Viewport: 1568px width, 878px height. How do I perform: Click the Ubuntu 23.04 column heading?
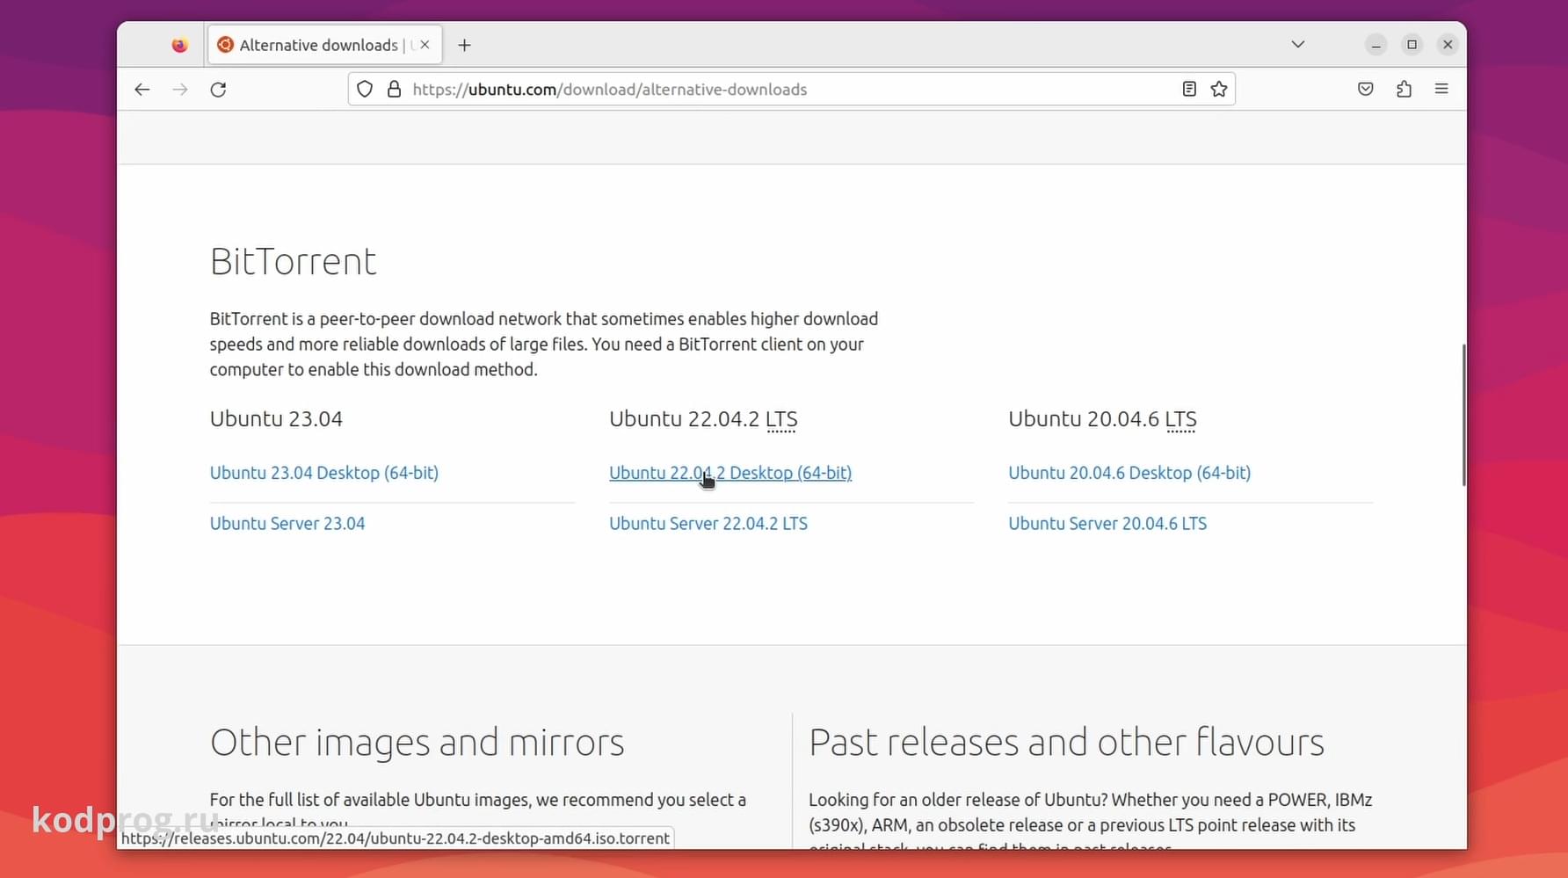[x=276, y=419]
